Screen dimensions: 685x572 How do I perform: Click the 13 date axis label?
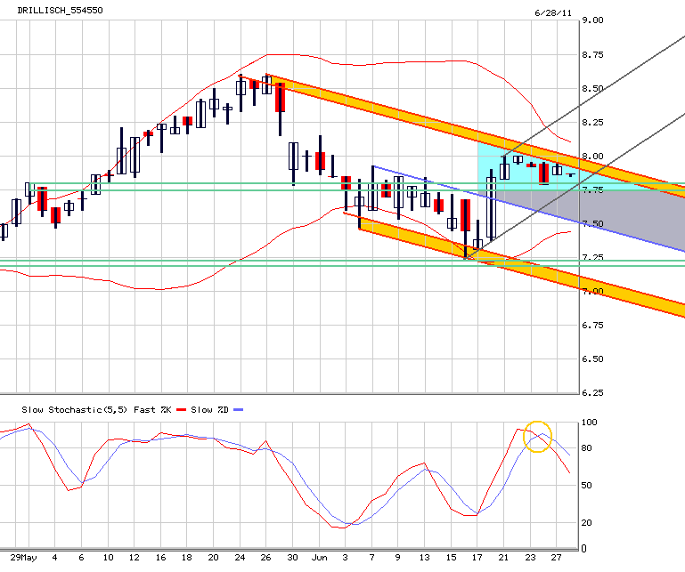(x=424, y=558)
